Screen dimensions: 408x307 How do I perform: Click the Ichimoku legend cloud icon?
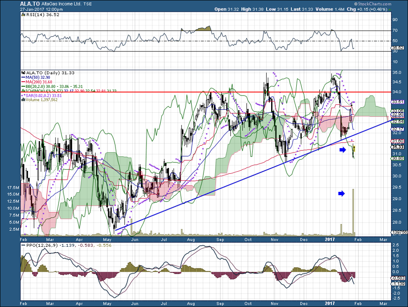pyautogui.click(x=23, y=91)
